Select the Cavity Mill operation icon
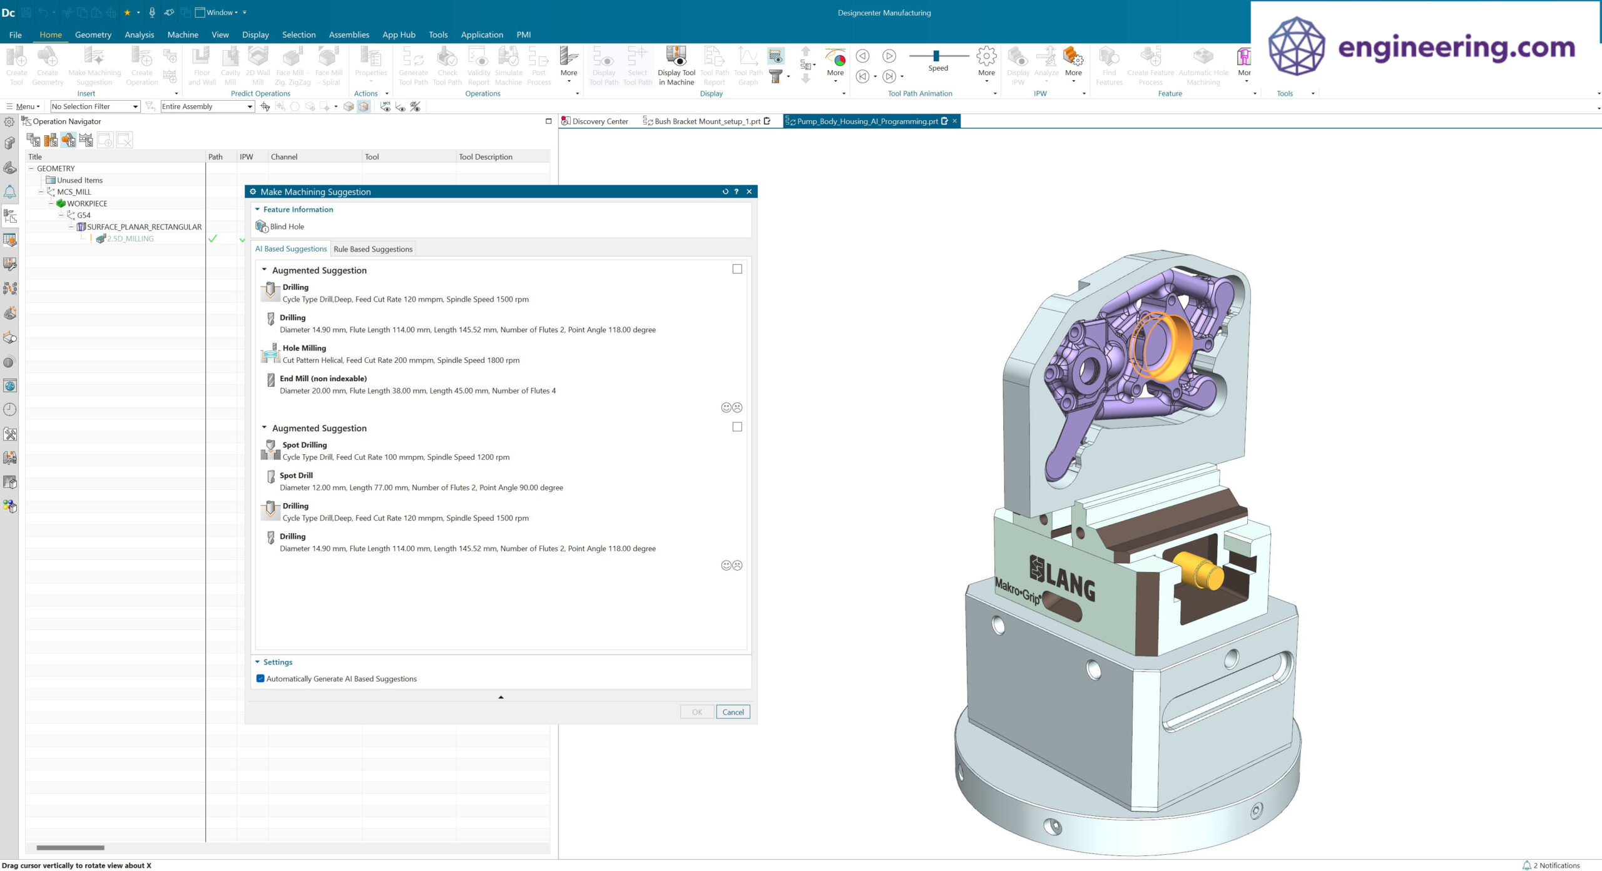This screenshot has width=1602, height=871. [x=230, y=63]
